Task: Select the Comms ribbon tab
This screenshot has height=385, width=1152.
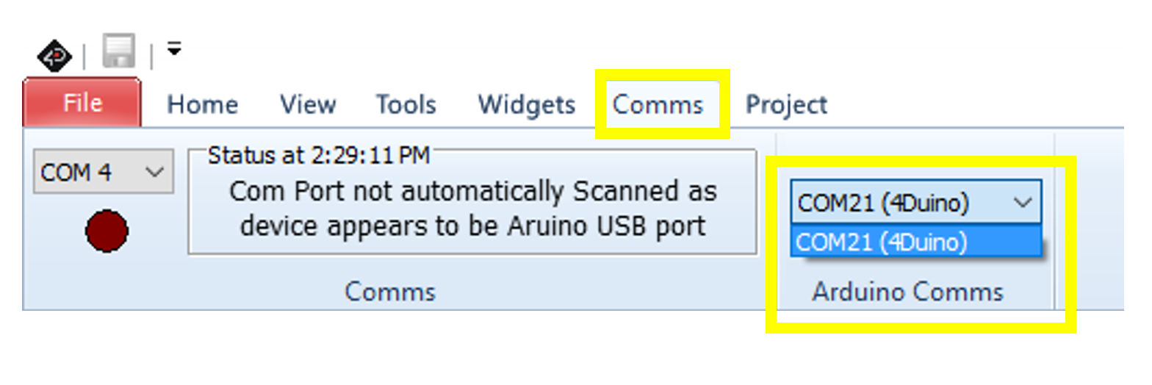Action: click(658, 105)
